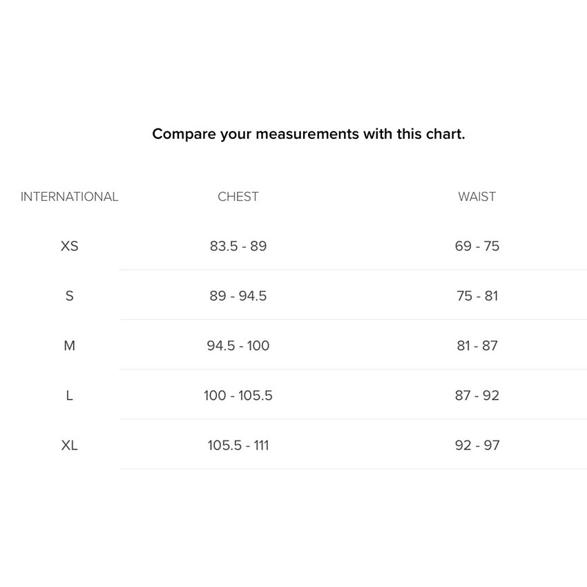Image resolution: width=587 pixels, height=587 pixels.
Task: Select the XS size row label
Action: coord(69,246)
